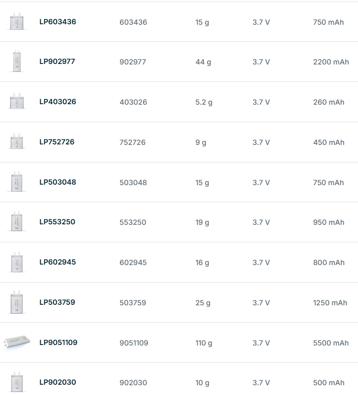Click the LP902977 battery thumbnail image
Image resolution: width=358 pixels, height=394 pixels.
16,61
